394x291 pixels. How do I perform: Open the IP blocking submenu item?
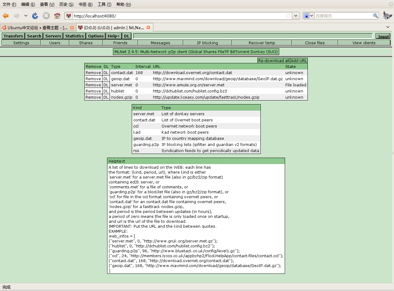207,43
